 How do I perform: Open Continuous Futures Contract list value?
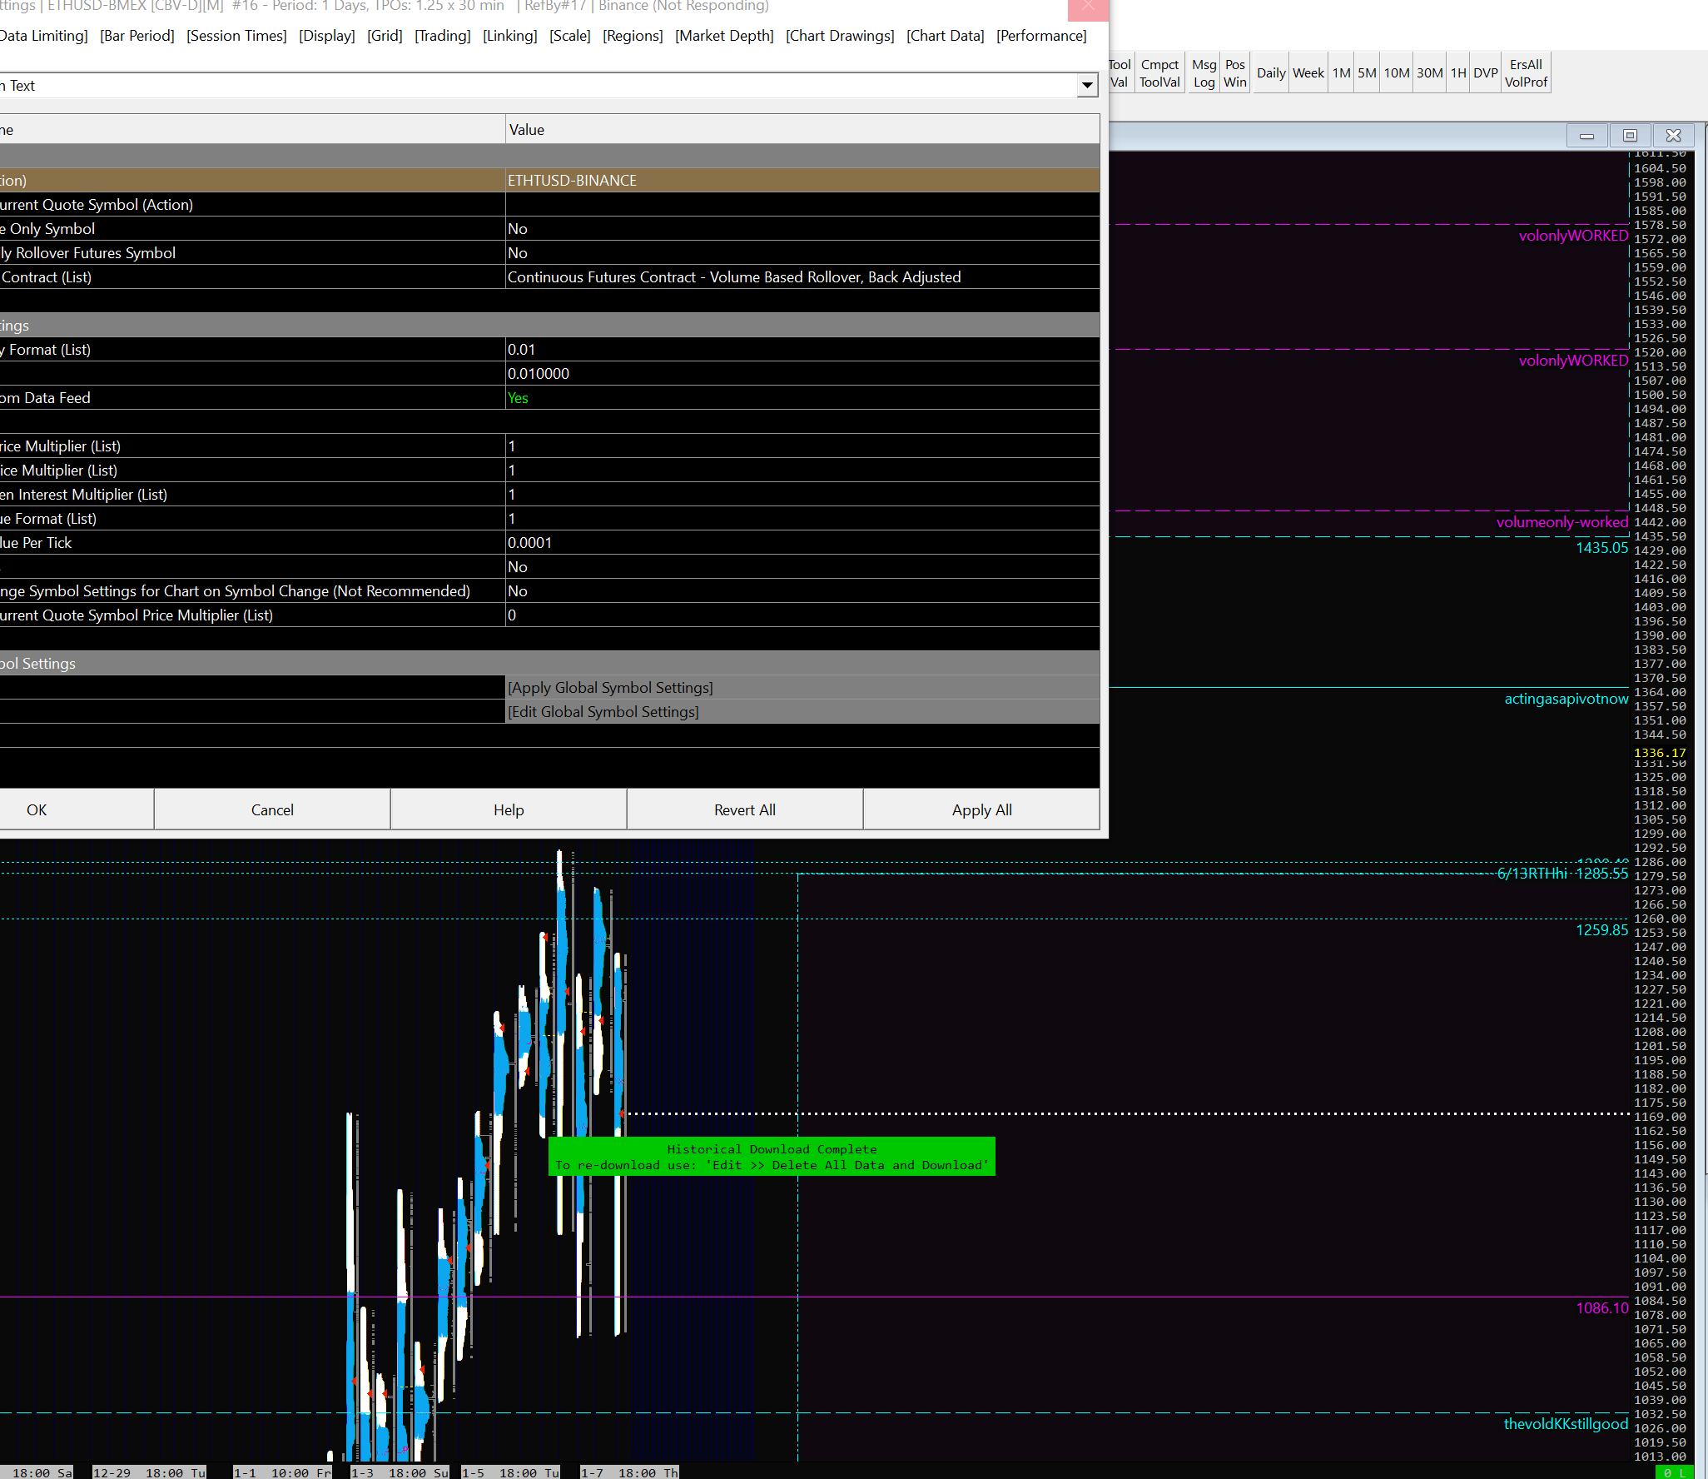click(733, 277)
